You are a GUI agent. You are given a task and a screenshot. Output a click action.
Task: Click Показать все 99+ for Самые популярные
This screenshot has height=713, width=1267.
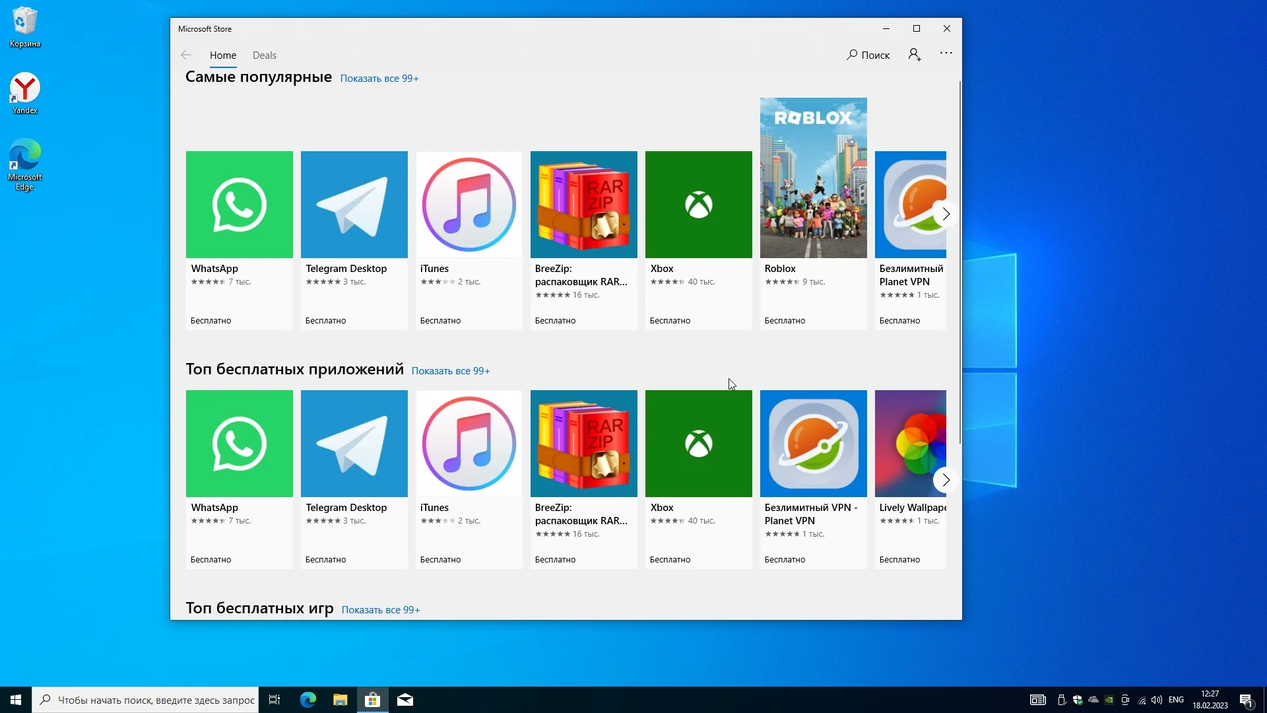379,79
